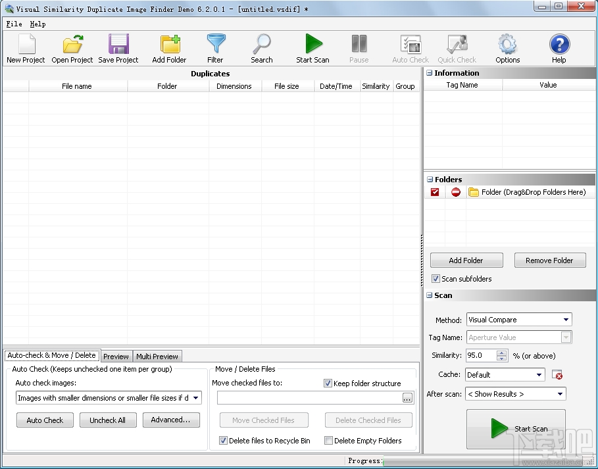
Task: Toggle the red checkbox in Folders header
Action: pyautogui.click(x=435, y=192)
